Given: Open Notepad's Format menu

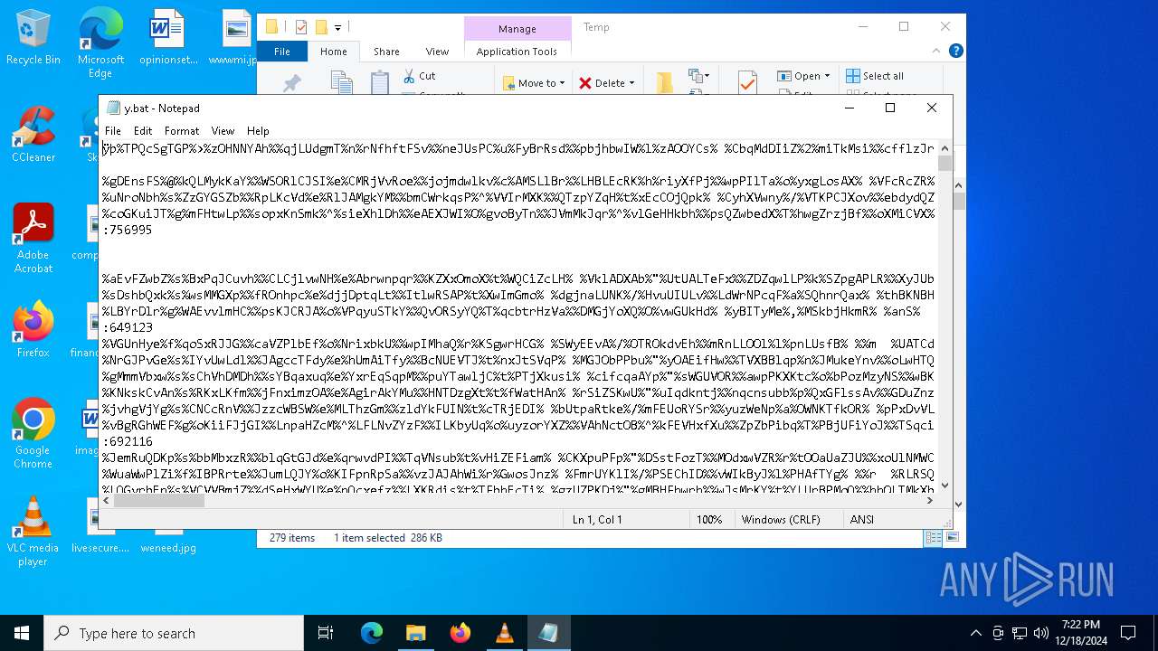Looking at the screenshot, I should [182, 131].
